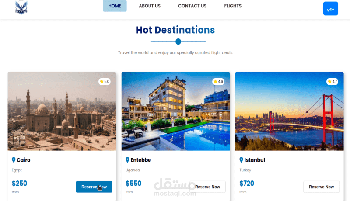This screenshot has height=201, width=350.
Task: Click the Skywing logo icon
Action: click(21, 7)
